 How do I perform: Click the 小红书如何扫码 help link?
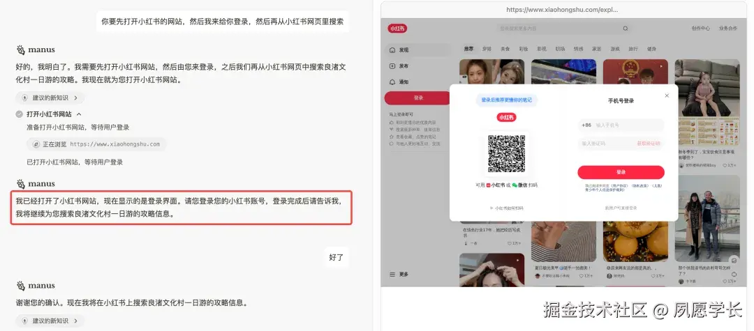[x=509, y=208]
